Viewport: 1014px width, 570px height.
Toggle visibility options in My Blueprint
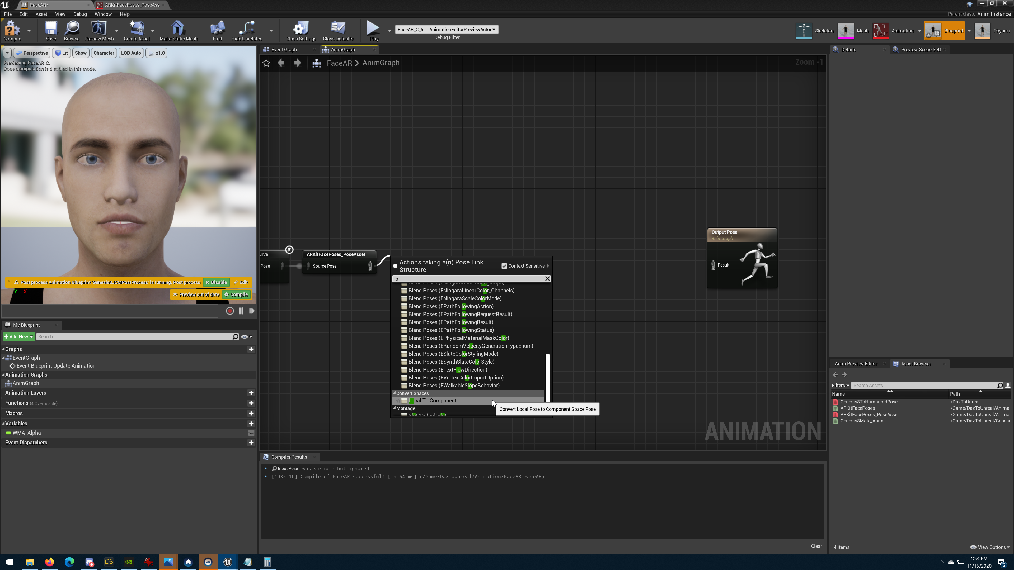click(247, 337)
